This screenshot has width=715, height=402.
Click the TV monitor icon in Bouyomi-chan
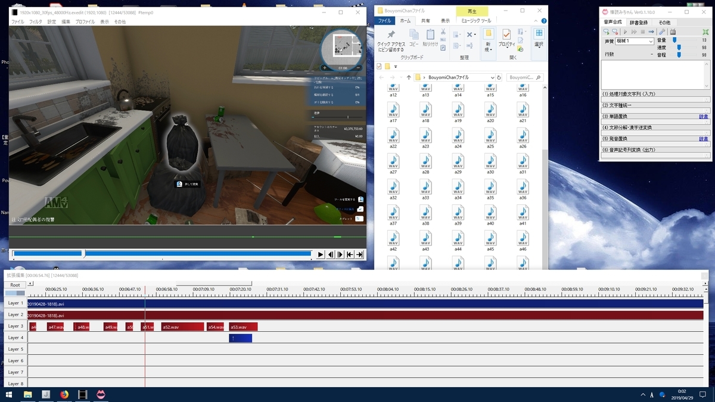(x=673, y=32)
